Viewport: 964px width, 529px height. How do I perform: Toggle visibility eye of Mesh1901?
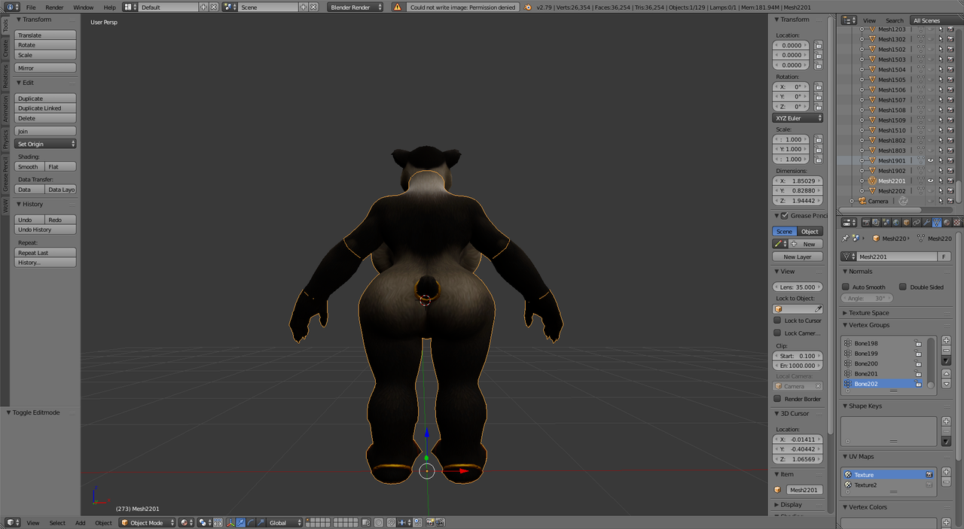click(x=930, y=160)
